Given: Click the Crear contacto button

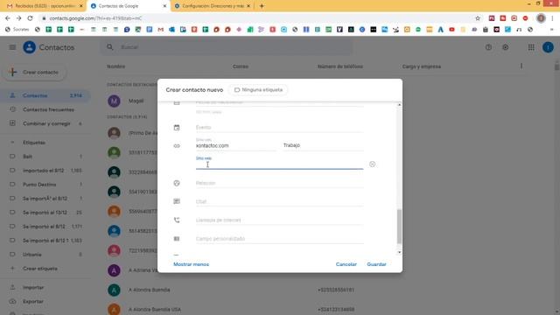Looking at the screenshot, I should [34, 72].
